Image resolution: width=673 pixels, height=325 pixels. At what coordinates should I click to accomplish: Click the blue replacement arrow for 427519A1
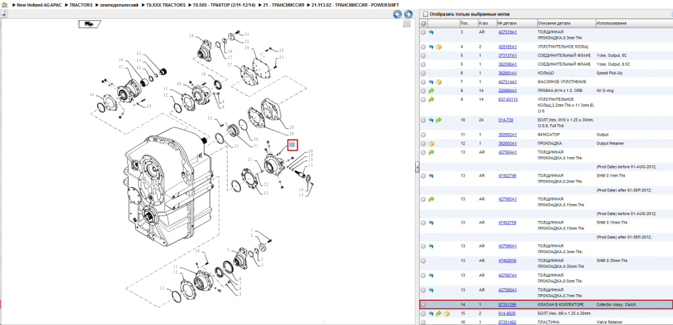pos(431,32)
